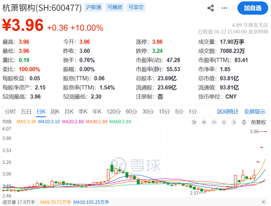
Task: Open the 前复权 adjustment dropdown
Action: [258, 122]
